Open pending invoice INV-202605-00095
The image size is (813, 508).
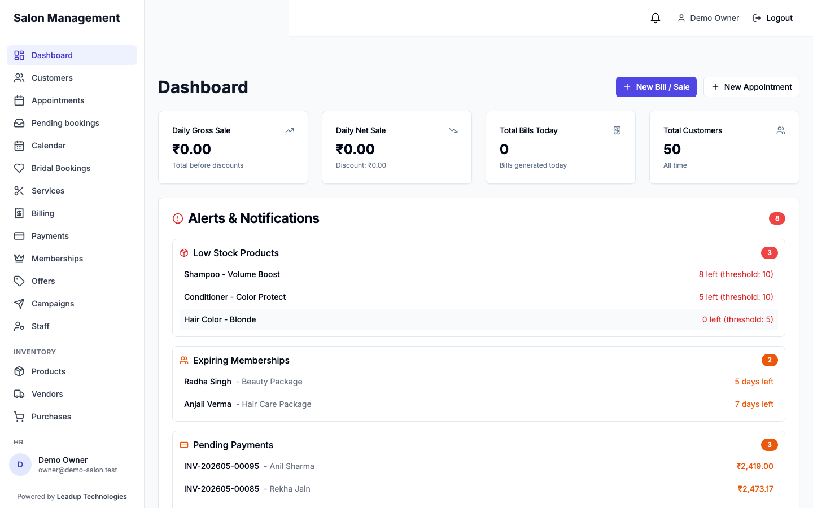[479, 466]
